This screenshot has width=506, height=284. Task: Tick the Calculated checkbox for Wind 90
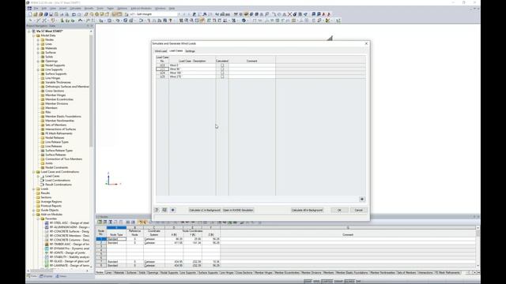click(x=222, y=69)
